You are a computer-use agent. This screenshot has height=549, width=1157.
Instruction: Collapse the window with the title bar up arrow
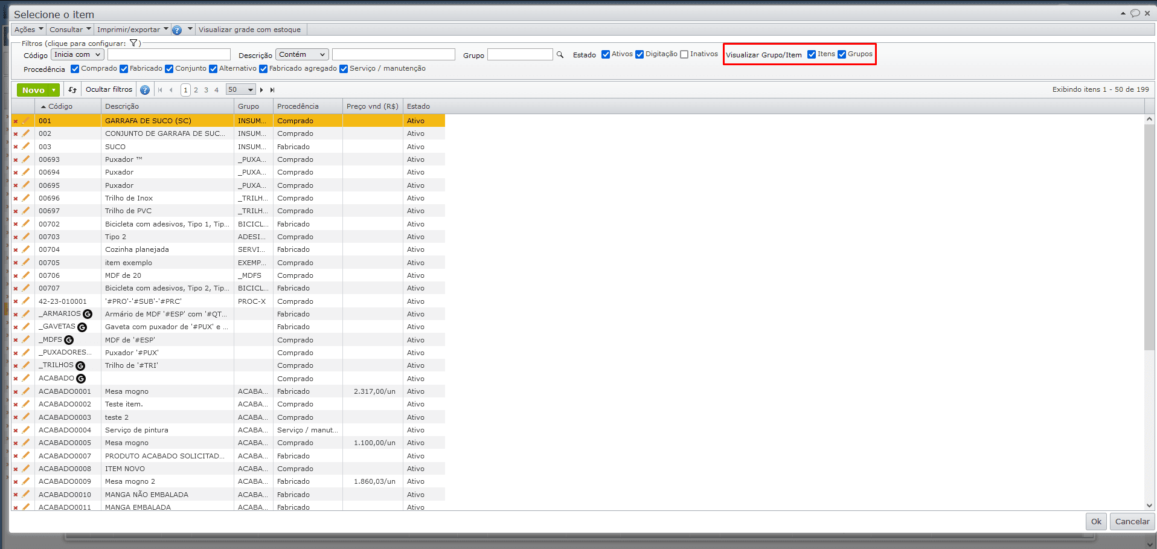click(1123, 13)
